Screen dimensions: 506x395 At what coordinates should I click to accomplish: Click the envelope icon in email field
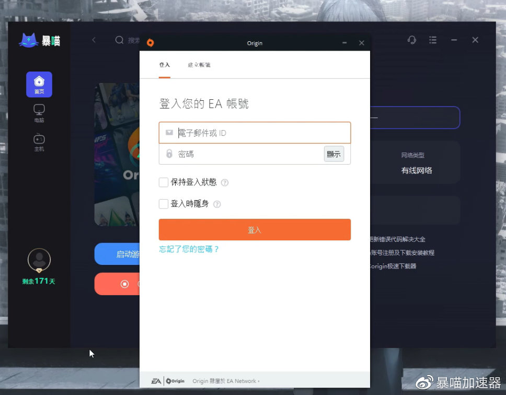tap(169, 133)
